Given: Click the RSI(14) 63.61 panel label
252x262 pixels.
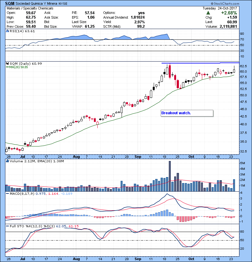Looking at the screenshot, I should 22,31.
